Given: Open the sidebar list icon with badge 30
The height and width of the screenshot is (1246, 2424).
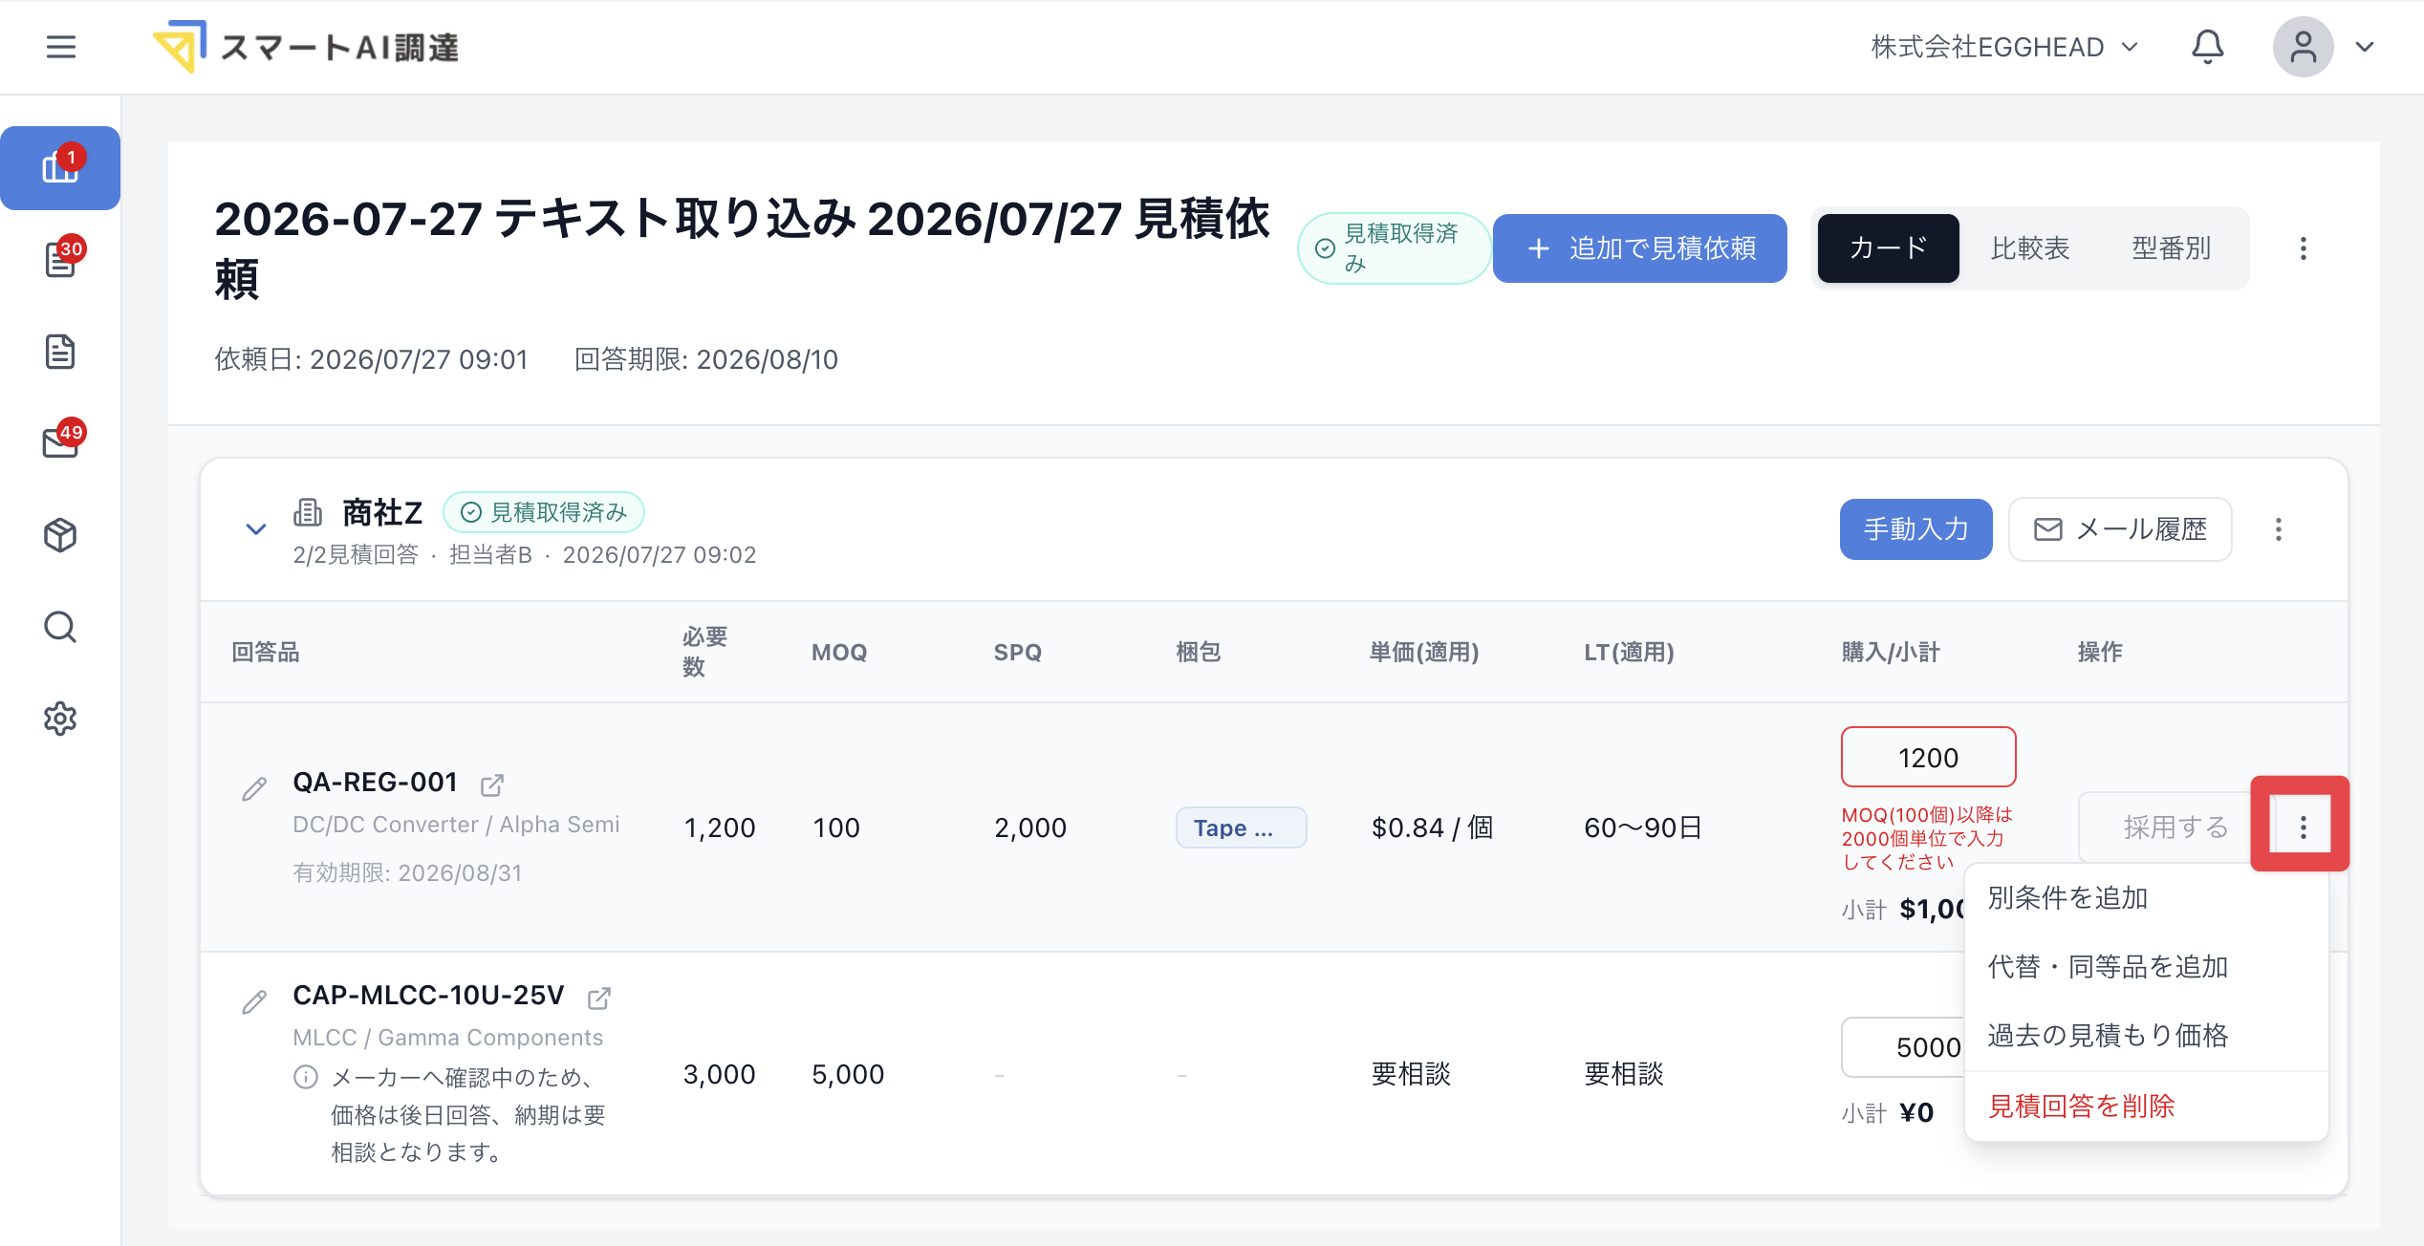Looking at the screenshot, I should click(x=60, y=259).
